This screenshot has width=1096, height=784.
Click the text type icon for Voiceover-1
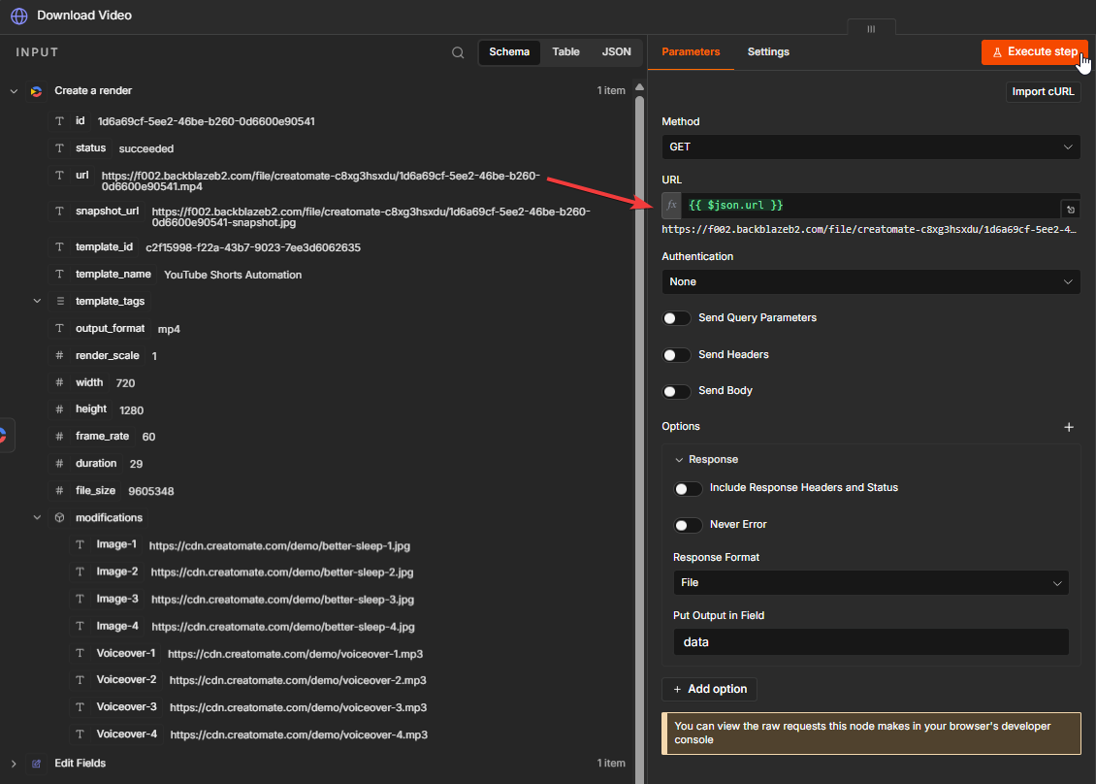tap(80, 653)
